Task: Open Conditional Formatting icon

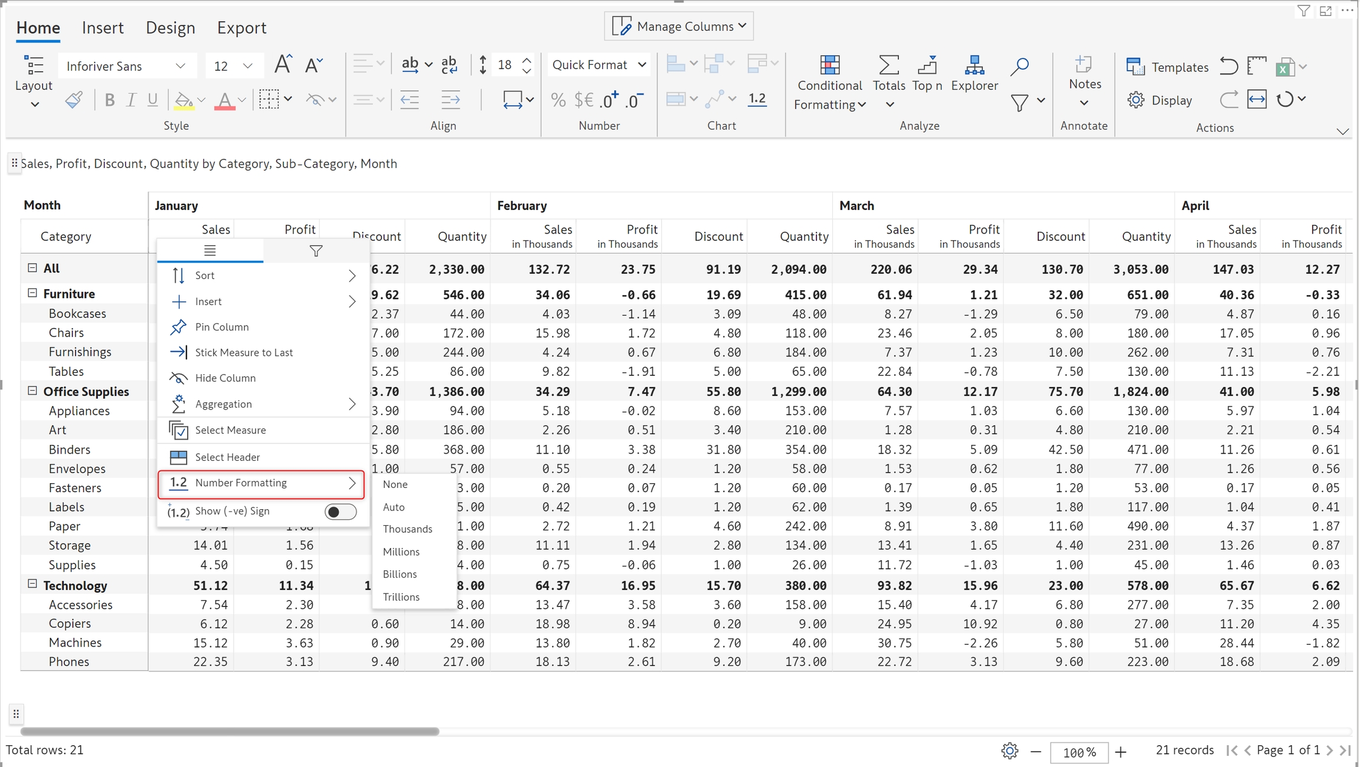Action: (x=829, y=65)
